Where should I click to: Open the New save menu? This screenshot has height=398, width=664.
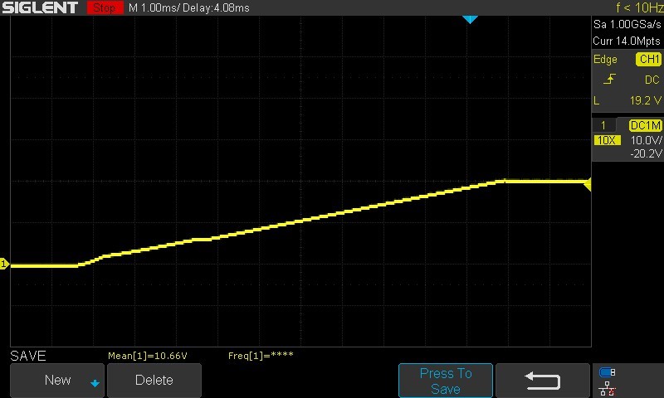[57, 380]
